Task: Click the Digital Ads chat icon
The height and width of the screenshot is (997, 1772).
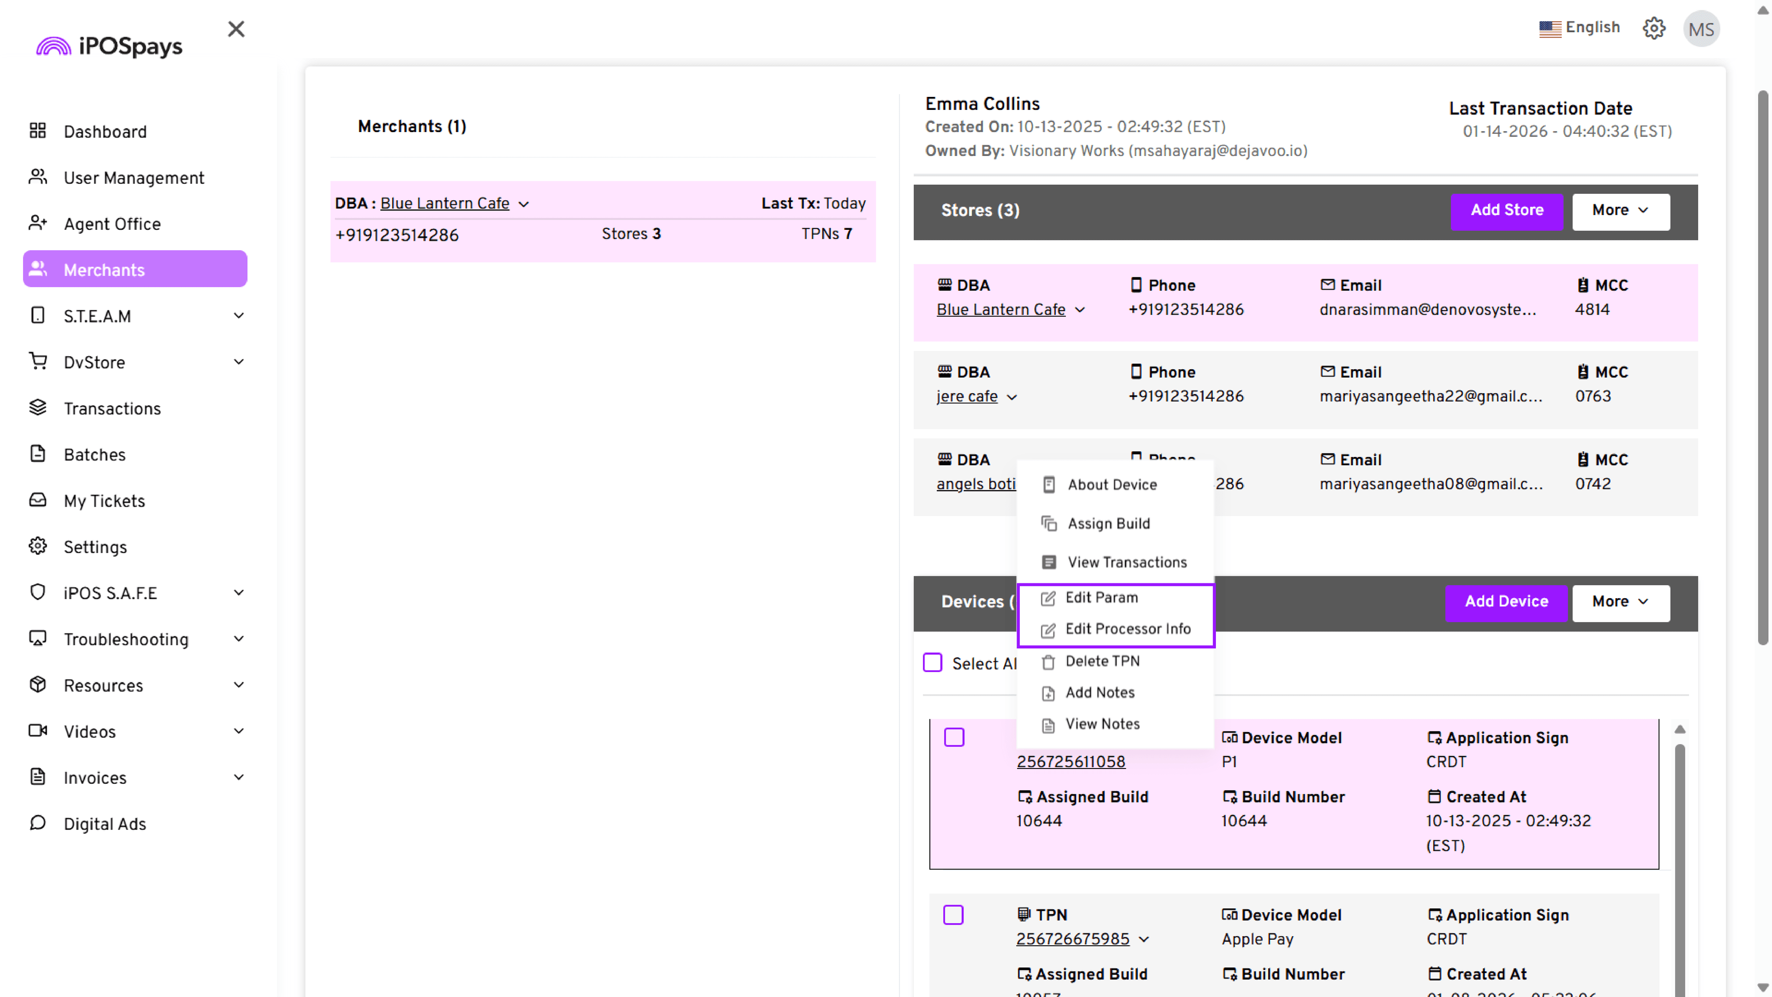Action: 38,823
